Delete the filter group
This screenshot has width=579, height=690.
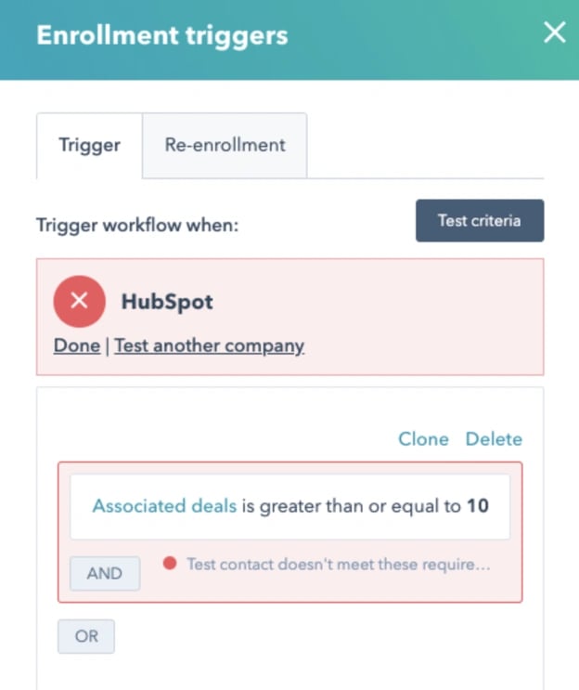[x=494, y=439]
